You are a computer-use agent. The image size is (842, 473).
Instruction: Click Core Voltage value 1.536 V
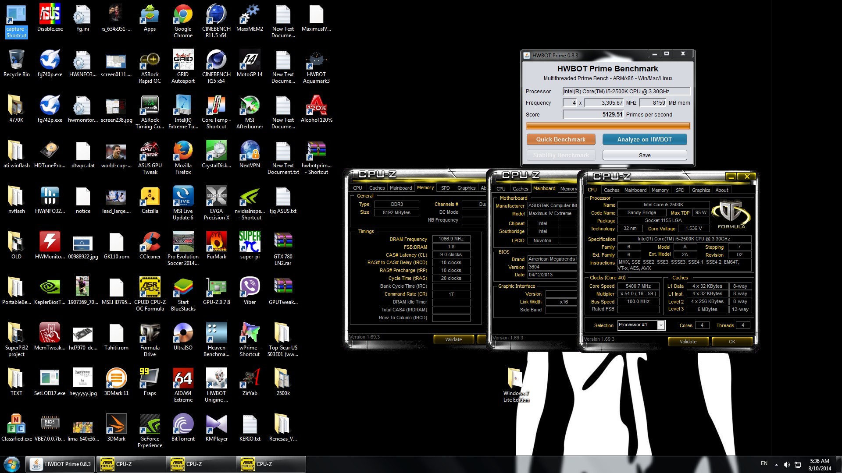point(694,228)
